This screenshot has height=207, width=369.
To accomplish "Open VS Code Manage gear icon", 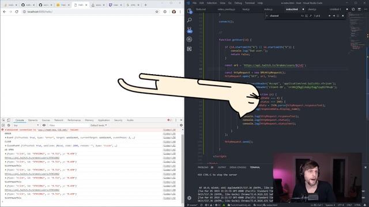I will [x=189, y=198].
